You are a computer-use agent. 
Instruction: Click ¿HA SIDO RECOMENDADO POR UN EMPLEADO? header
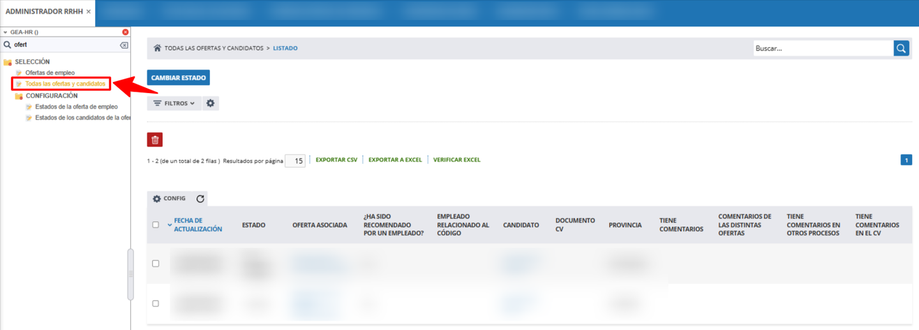(394, 225)
